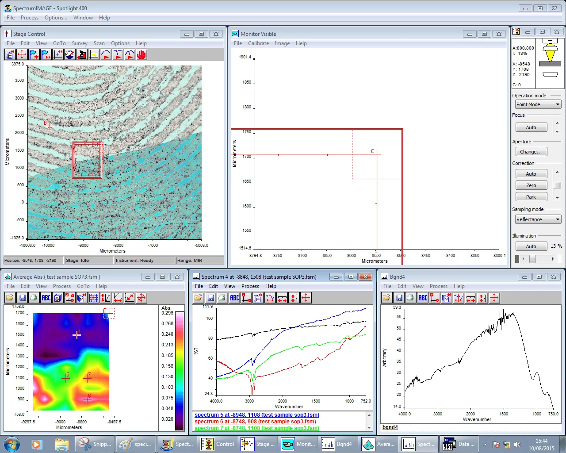Click the blue grid icon in Average Abs. toolbar
The height and width of the screenshot is (453, 566).
pos(93,298)
